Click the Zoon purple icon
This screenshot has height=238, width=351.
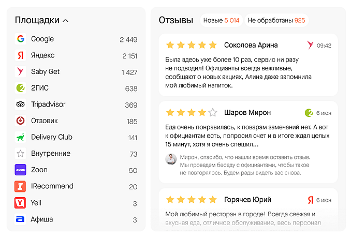21,170
